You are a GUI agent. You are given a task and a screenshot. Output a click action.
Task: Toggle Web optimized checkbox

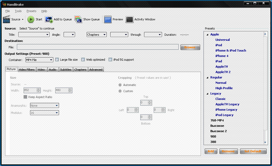(83, 60)
